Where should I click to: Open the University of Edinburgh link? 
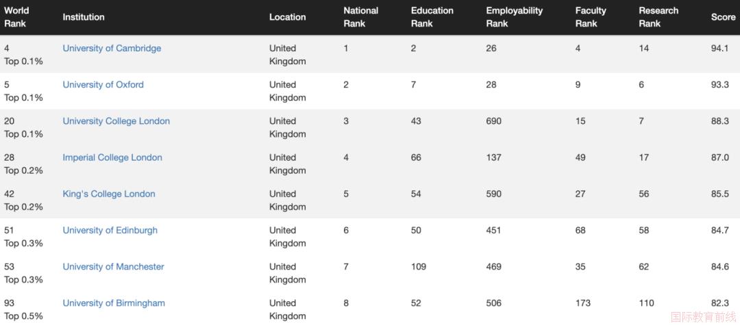110,231
